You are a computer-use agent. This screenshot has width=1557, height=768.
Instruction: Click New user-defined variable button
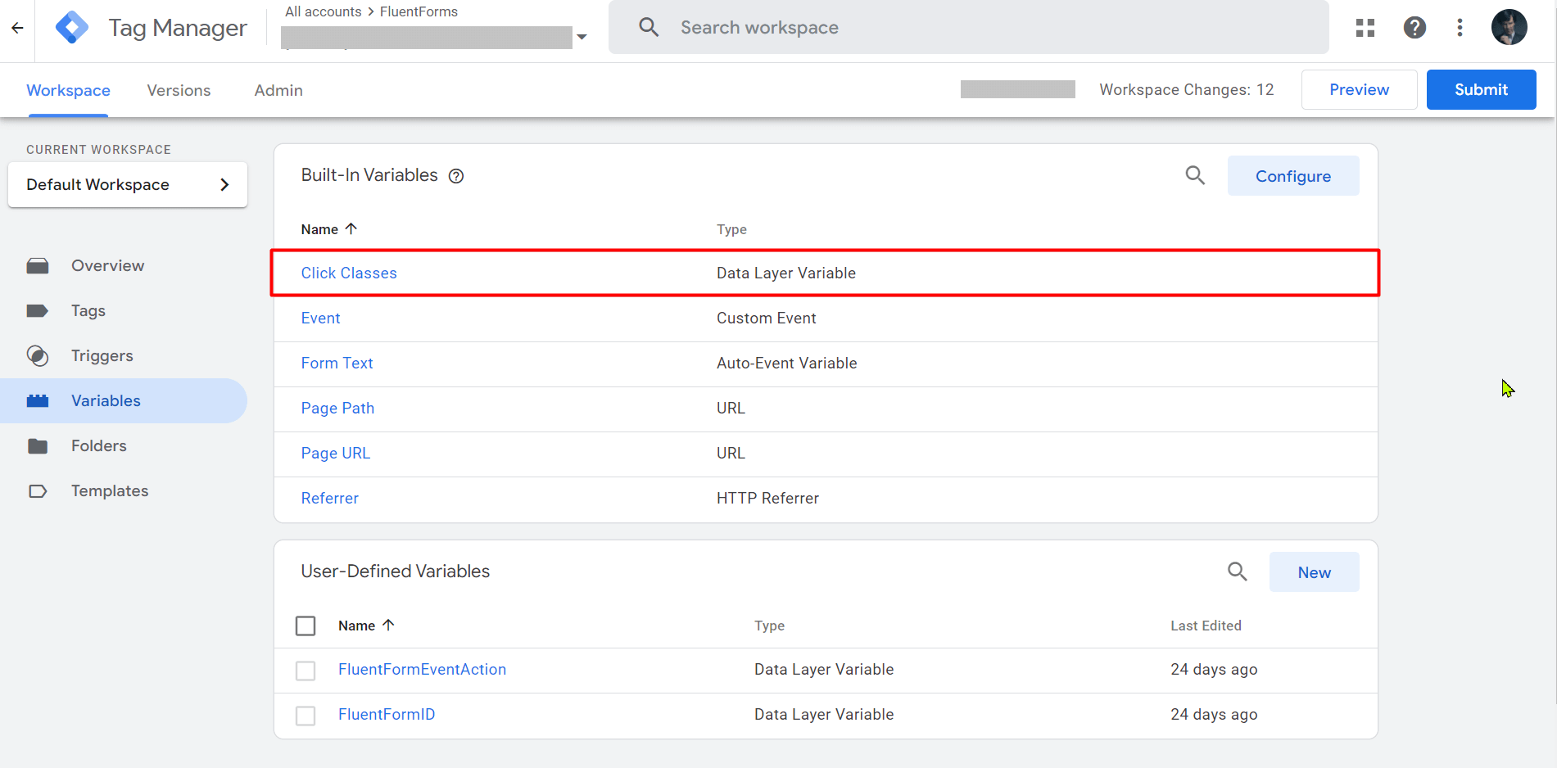pyautogui.click(x=1314, y=572)
